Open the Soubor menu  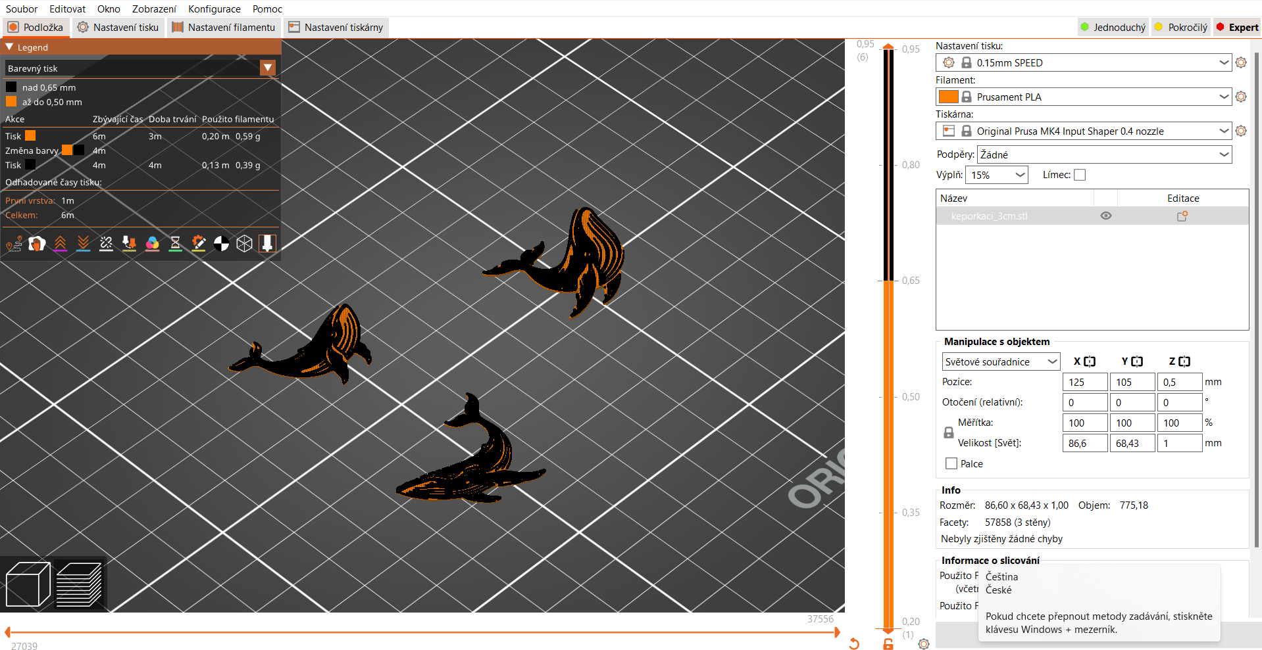22,9
